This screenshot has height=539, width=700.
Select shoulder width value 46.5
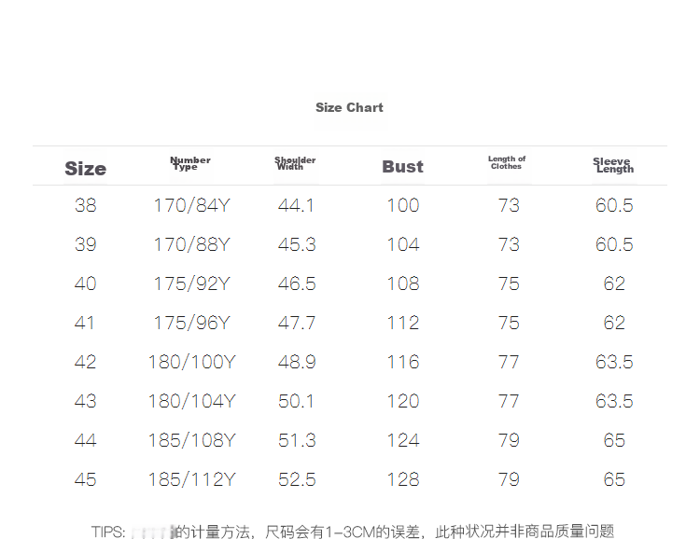297,283
